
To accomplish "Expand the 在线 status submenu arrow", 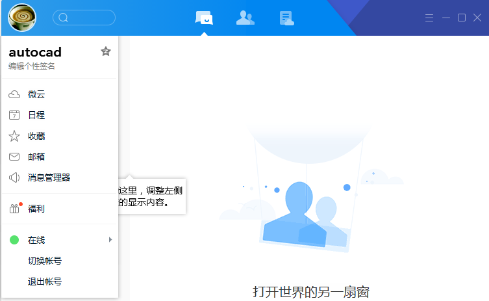I will pos(110,240).
